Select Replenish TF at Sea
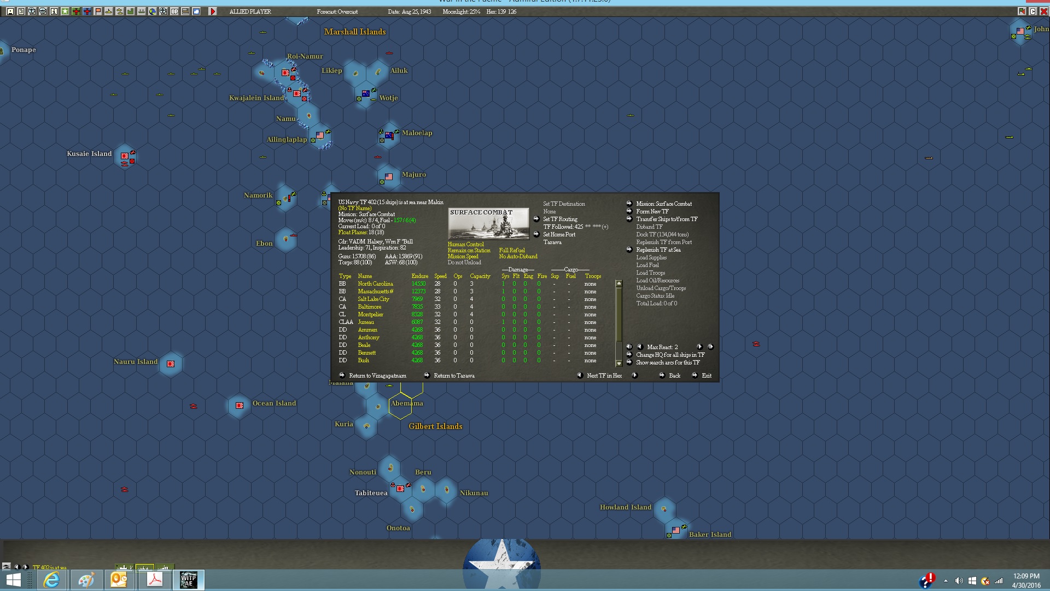The width and height of the screenshot is (1050, 591). pyautogui.click(x=658, y=250)
